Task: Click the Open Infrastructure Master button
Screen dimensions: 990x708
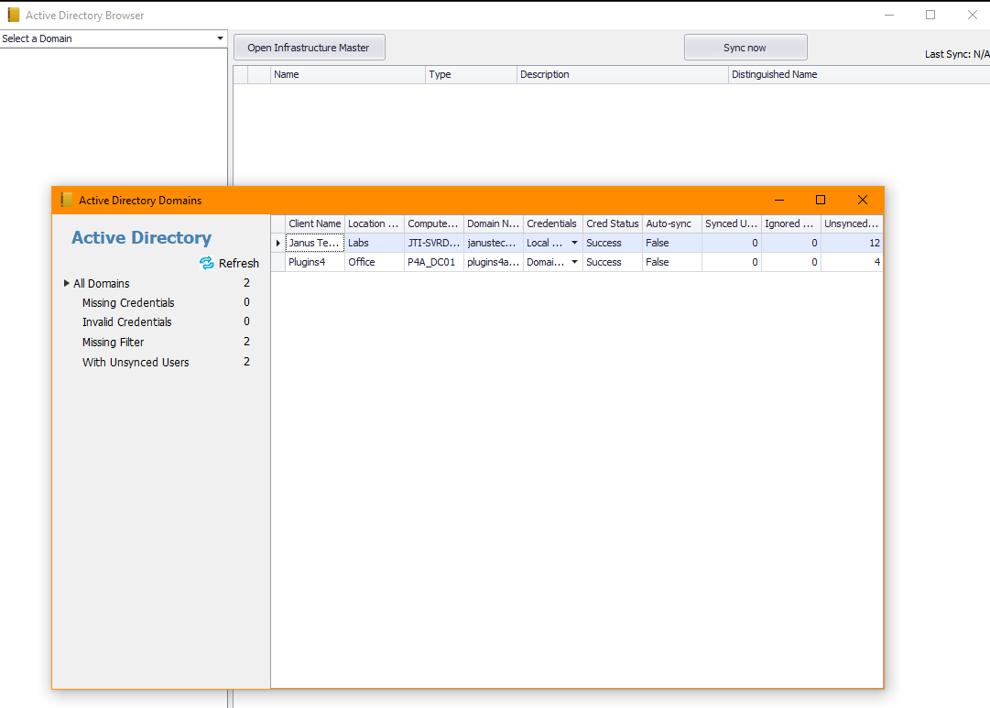Action: coord(309,48)
